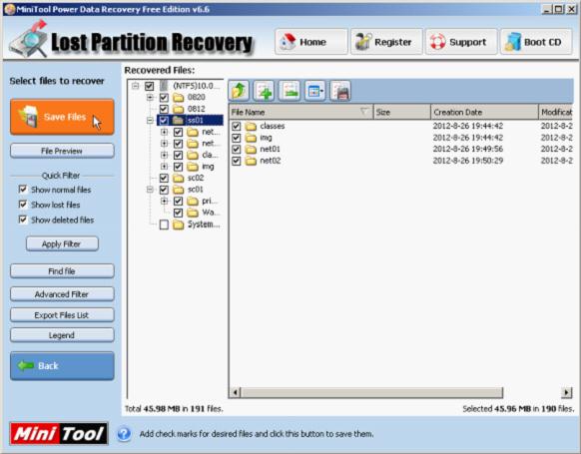Click the orange Save Files button
Image resolution: width=581 pixels, height=454 pixels.
62,117
